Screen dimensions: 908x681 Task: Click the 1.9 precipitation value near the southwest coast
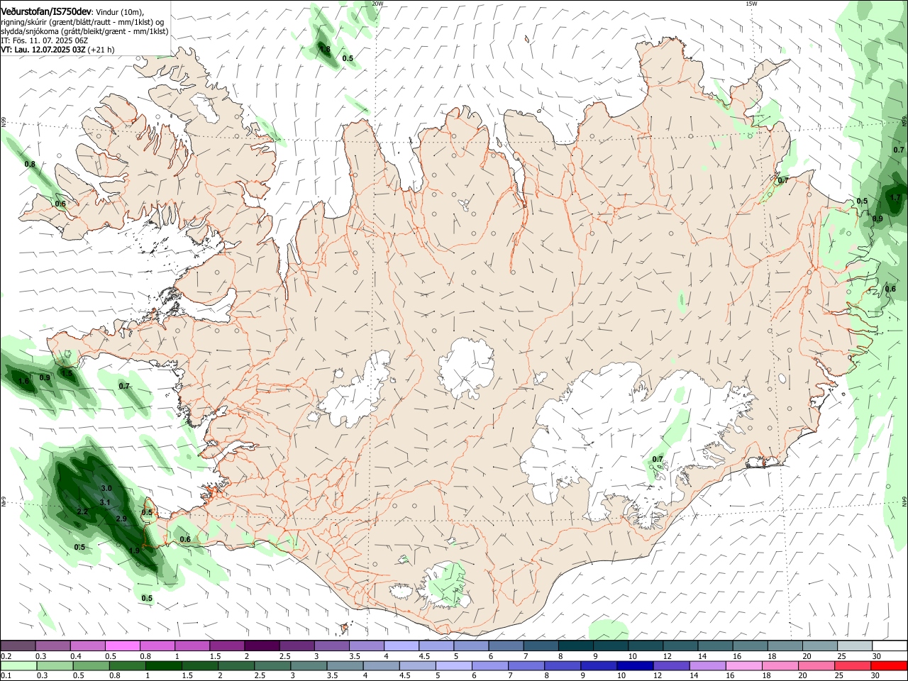[134, 550]
